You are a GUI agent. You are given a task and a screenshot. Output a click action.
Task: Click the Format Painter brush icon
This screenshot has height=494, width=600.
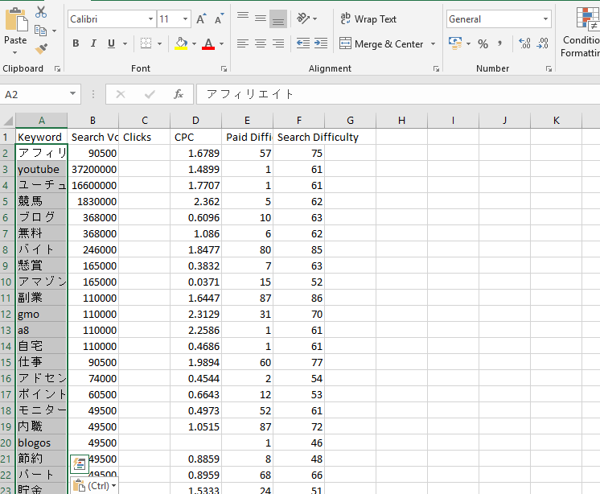[x=41, y=49]
